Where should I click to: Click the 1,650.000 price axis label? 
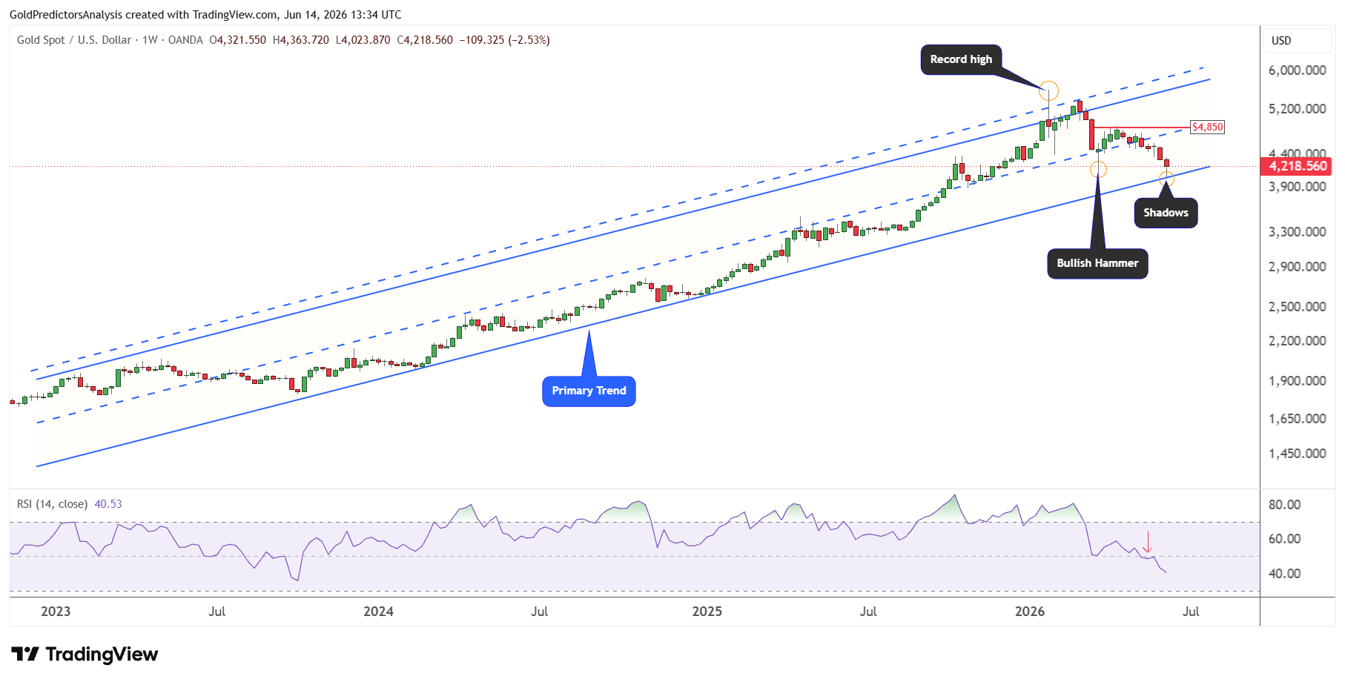(1297, 419)
